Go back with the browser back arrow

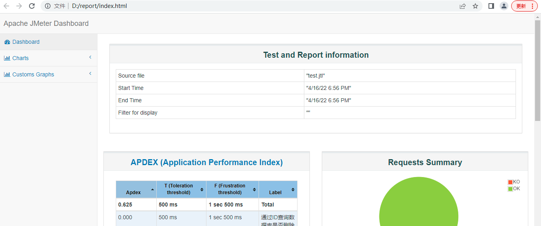6,6
